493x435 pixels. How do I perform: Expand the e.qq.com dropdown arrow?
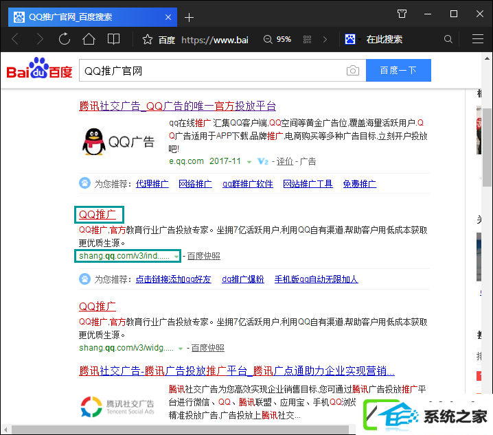[x=249, y=162]
